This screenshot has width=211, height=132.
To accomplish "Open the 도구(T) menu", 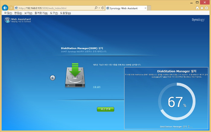I will [x=54, y=13].
